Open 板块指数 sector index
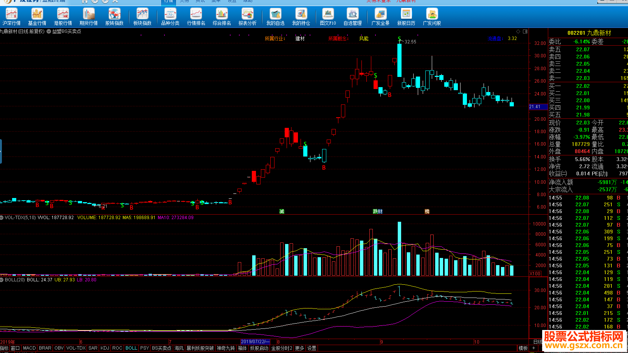Image resolution: width=628 pixels, height=353 pixels. point(142,17)
